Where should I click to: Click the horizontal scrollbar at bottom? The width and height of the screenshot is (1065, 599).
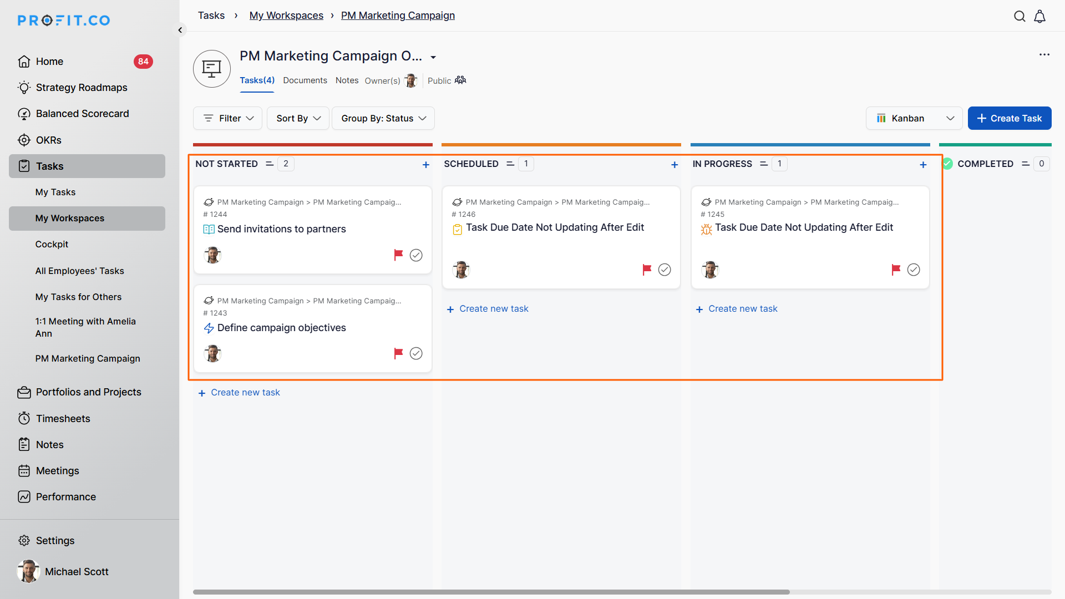click(491, 592)
